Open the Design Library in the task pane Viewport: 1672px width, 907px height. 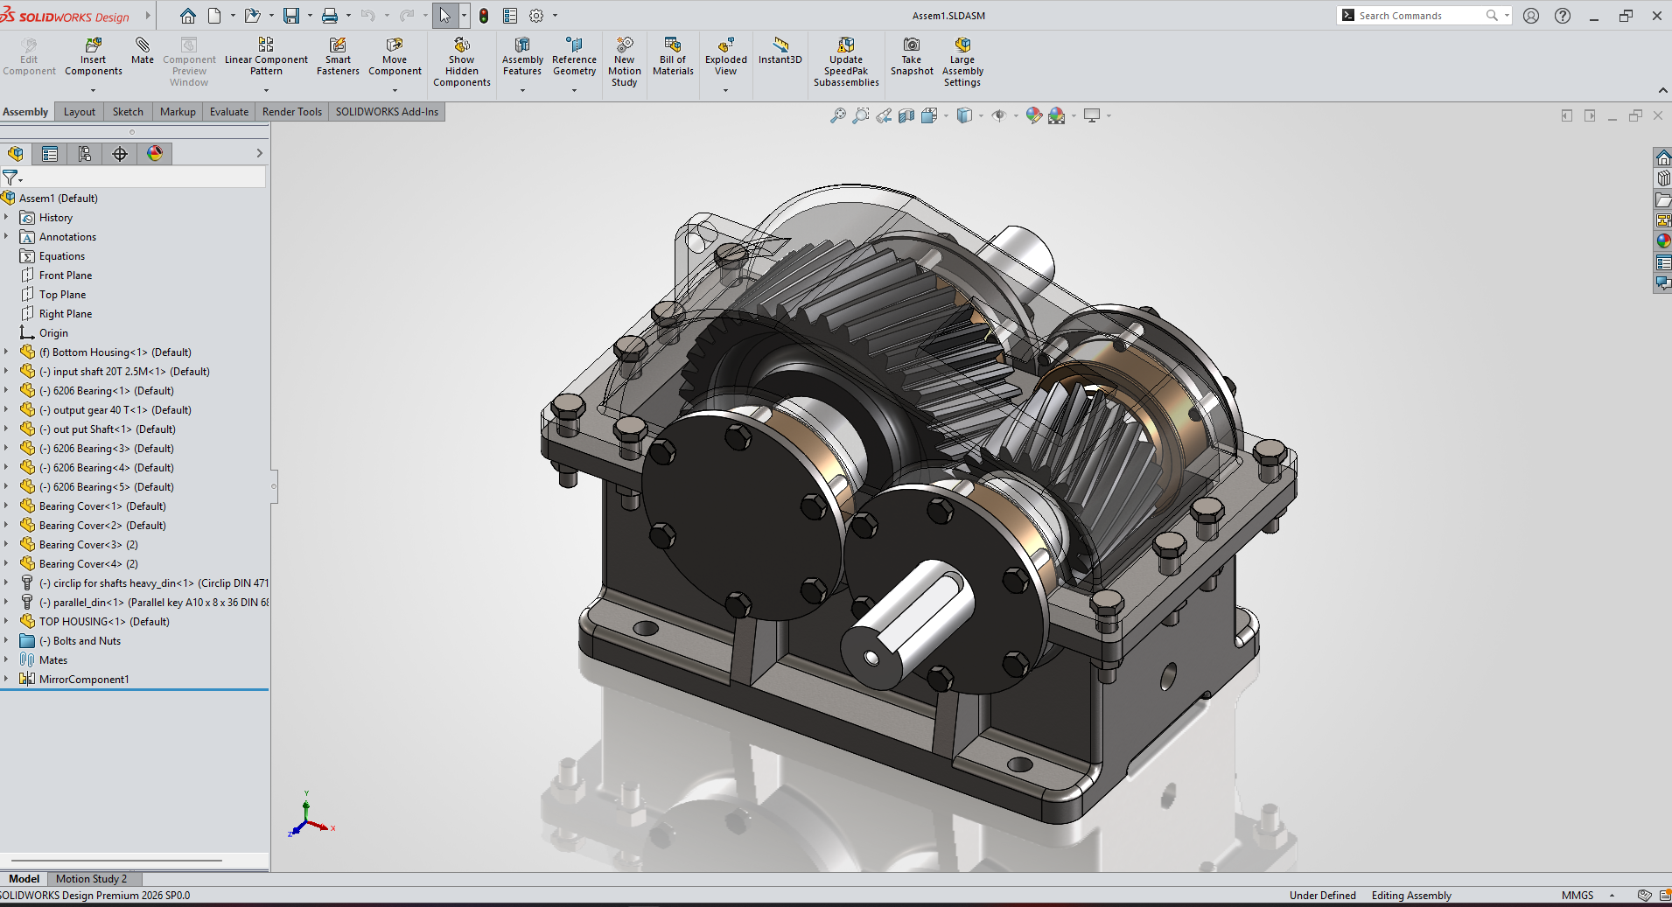click(x=1662, y=178)
